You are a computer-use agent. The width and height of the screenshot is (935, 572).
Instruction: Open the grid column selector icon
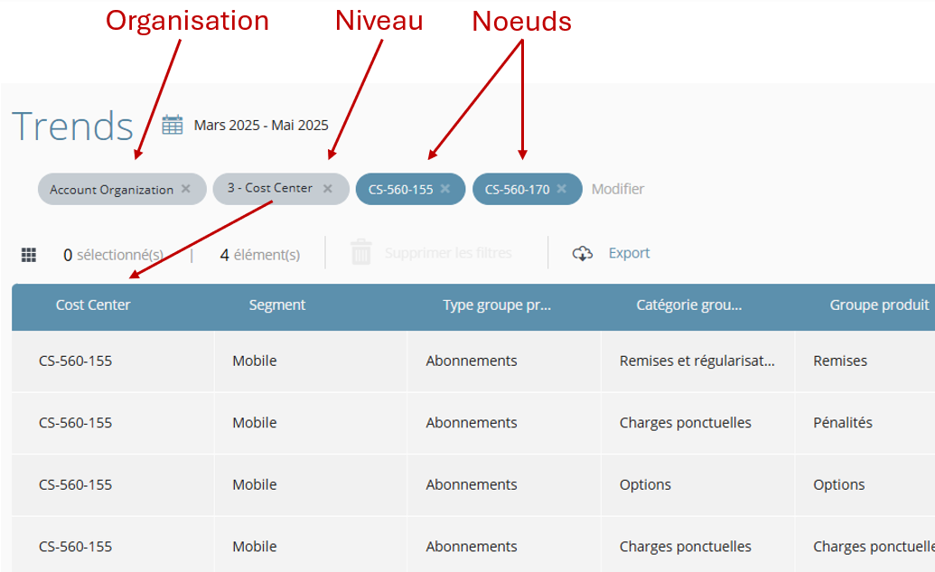(x=29, y=255)
